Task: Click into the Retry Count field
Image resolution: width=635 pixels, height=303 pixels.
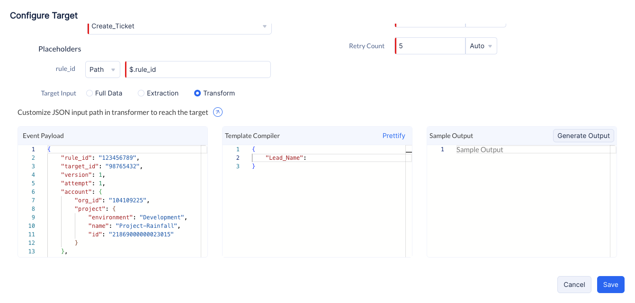Action: pyautogui.click(x=431, y=46)
